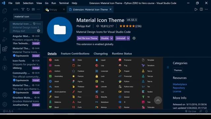Click Set File Icon Theme button
Image resolution: width=211 pixels, height=119 pixels.
point(87,38)
